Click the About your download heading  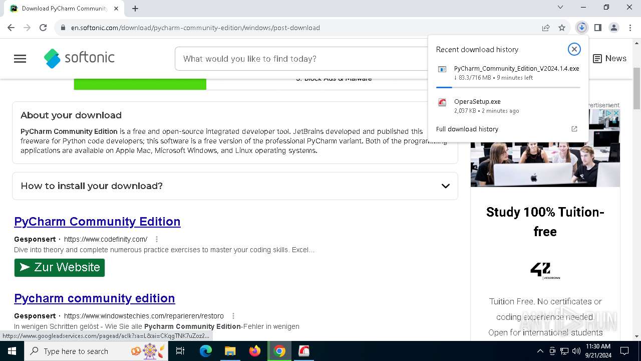point(71,115)
